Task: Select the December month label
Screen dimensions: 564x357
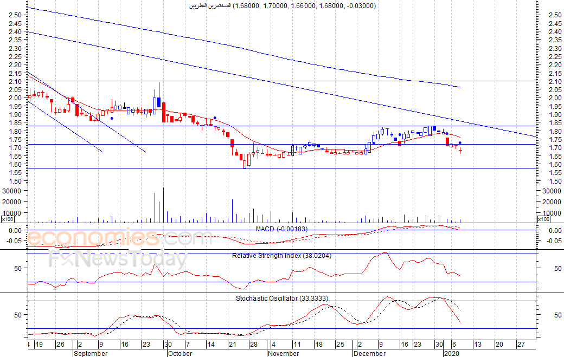Action: pyautogui.click(x=369, y=353)
